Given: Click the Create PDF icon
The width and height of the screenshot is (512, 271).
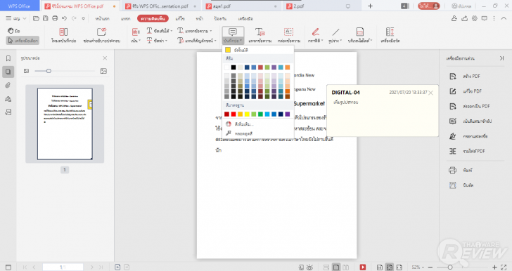Looking at the screenshot, I should point(453,77).
